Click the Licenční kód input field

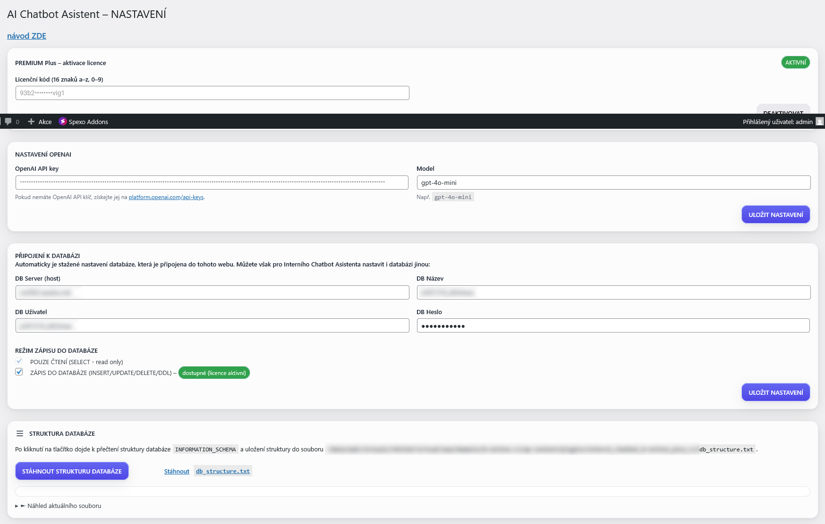coord(212,93)
